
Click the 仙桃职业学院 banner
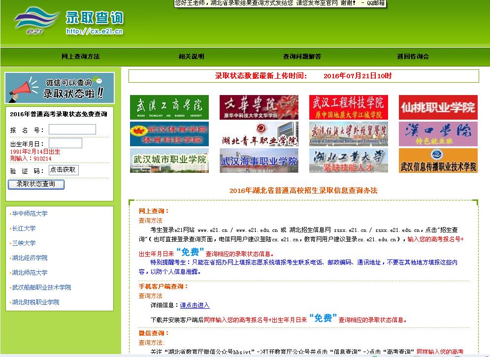[x=438, y=107]
